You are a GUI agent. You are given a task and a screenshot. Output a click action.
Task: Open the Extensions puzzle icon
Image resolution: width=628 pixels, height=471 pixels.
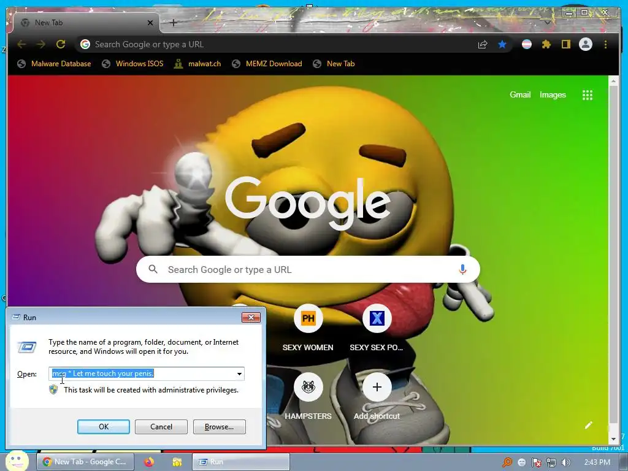pos(546,44)
